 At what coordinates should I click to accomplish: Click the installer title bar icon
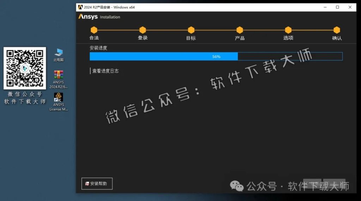[x=80, y=7]
